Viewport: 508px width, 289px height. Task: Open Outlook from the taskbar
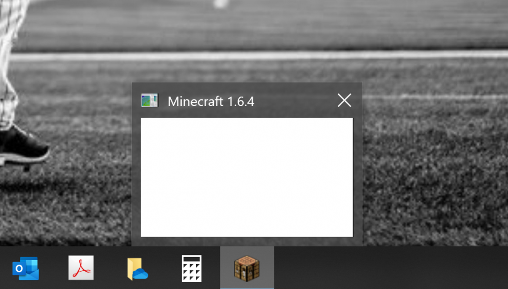pos(25,268)
